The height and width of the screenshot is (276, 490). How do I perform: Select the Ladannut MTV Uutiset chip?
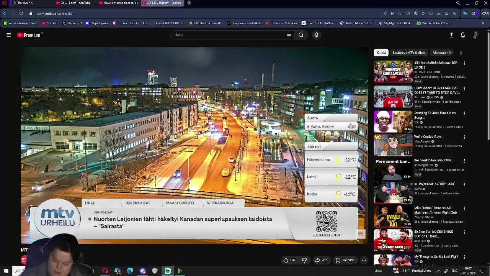click(409, 53)
